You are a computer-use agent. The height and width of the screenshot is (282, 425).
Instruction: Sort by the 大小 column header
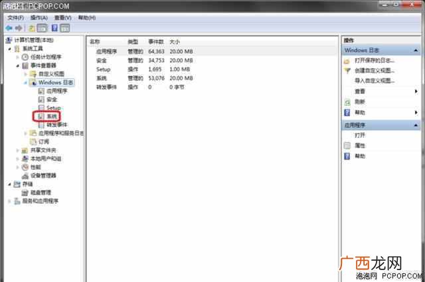pyautogui.click(x=175, y=42)
